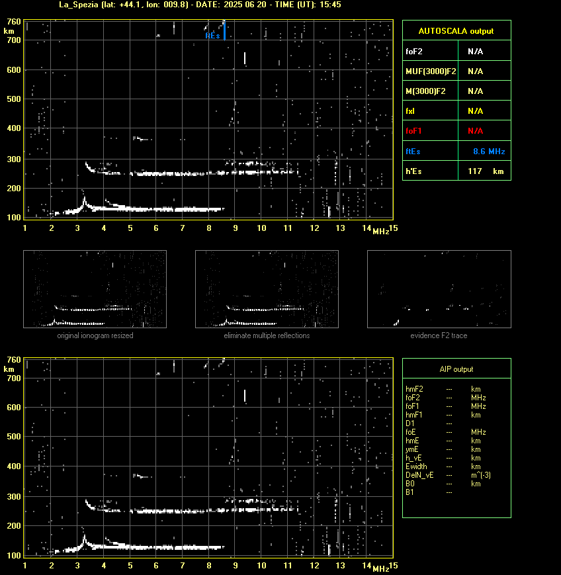561x575 pixels.
Task: Click the La_Spezia title header text
Action: pyautogui.click(x=200, y=5)
